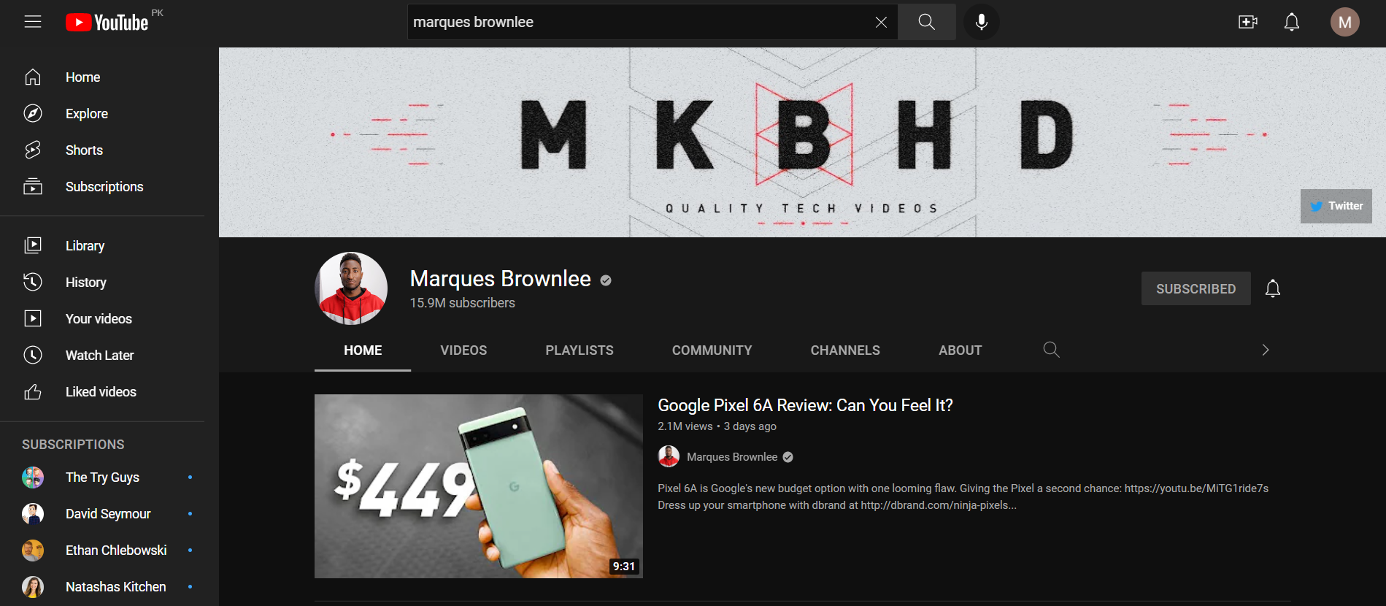Screen dimensions: 1386x606
Task: Click the video description text
Action: 963,496
